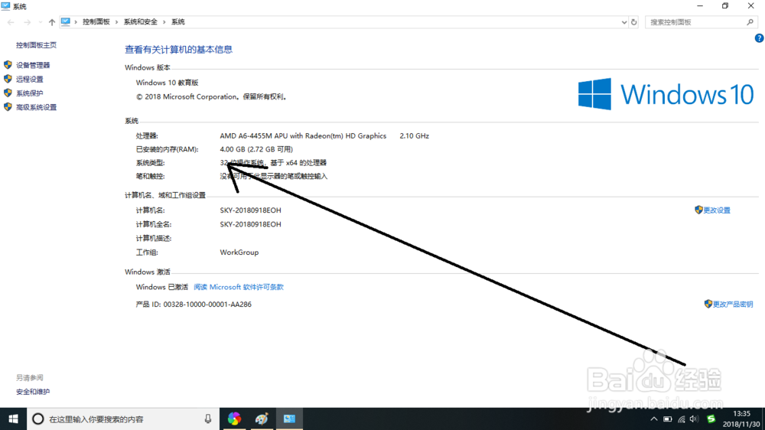The image size is (765, 430).
Task: Open 控制面板 in the breadcrumb path
Action: [x=96, y=22]
